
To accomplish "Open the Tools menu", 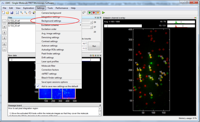I will (x=50, y=8).
